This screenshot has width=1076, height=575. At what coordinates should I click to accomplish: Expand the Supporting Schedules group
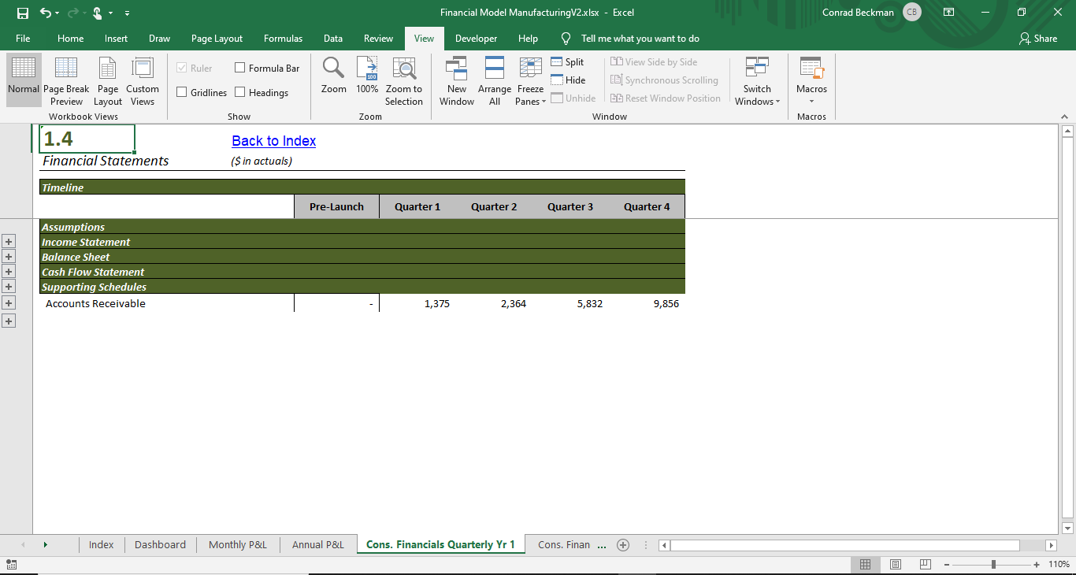click(9, 302)
